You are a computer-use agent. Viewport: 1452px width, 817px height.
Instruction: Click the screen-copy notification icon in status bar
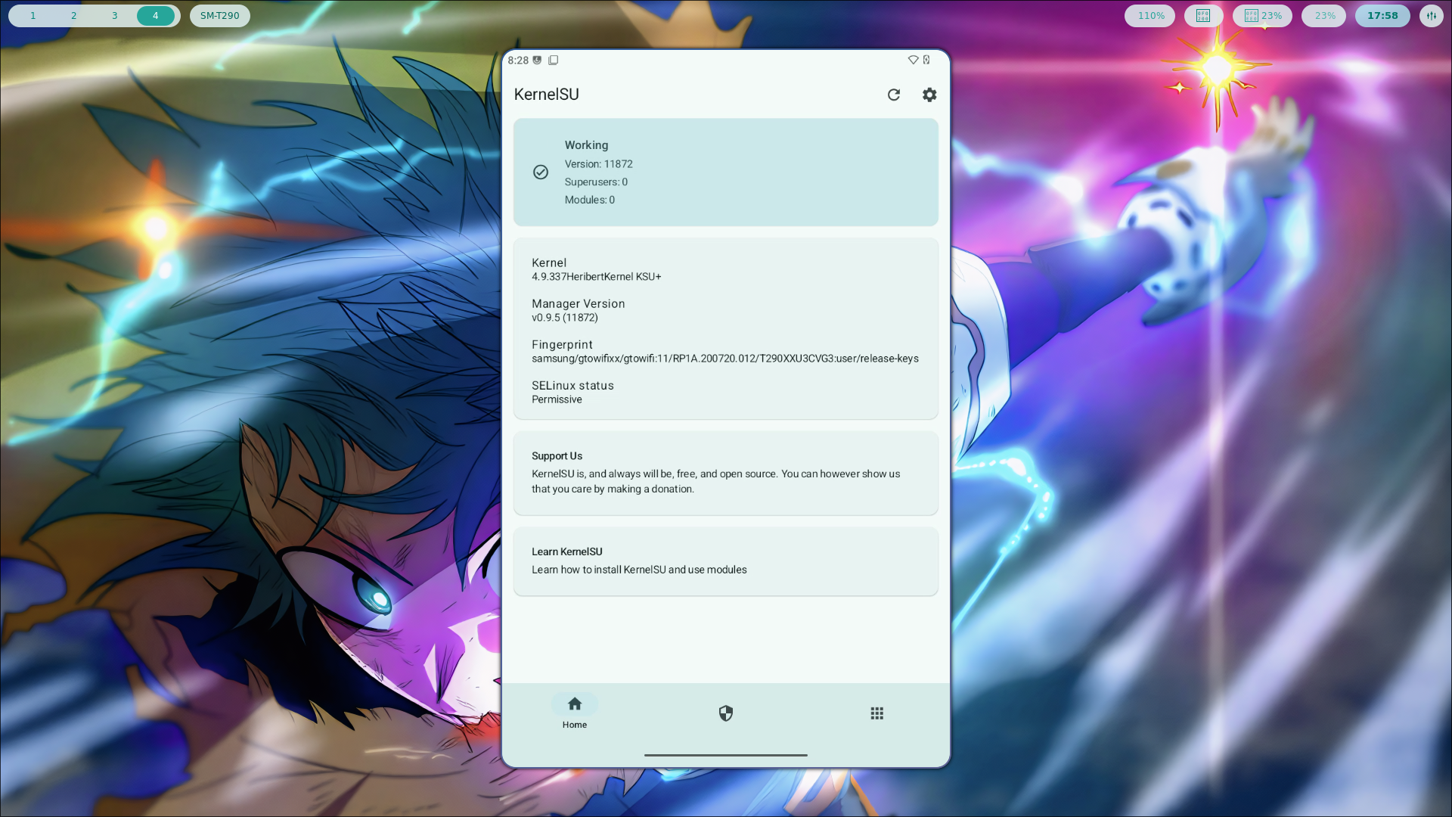[553, 60]
